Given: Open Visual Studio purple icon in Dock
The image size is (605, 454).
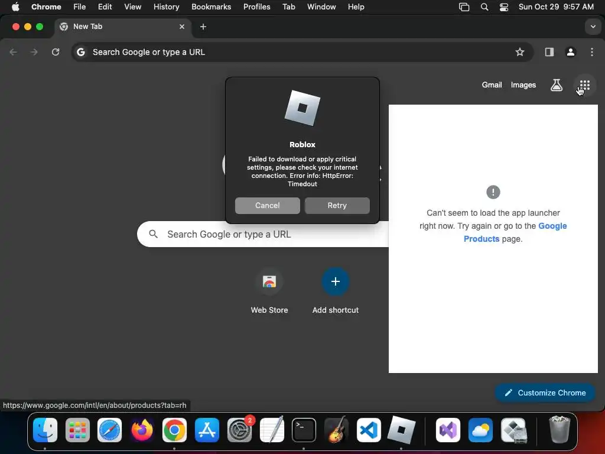Looking at the screenshot, I should click(448, 430).
